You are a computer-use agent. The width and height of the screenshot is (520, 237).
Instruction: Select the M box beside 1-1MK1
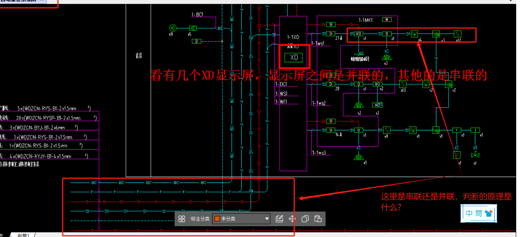pyautogui.click(x=387, y=19)
